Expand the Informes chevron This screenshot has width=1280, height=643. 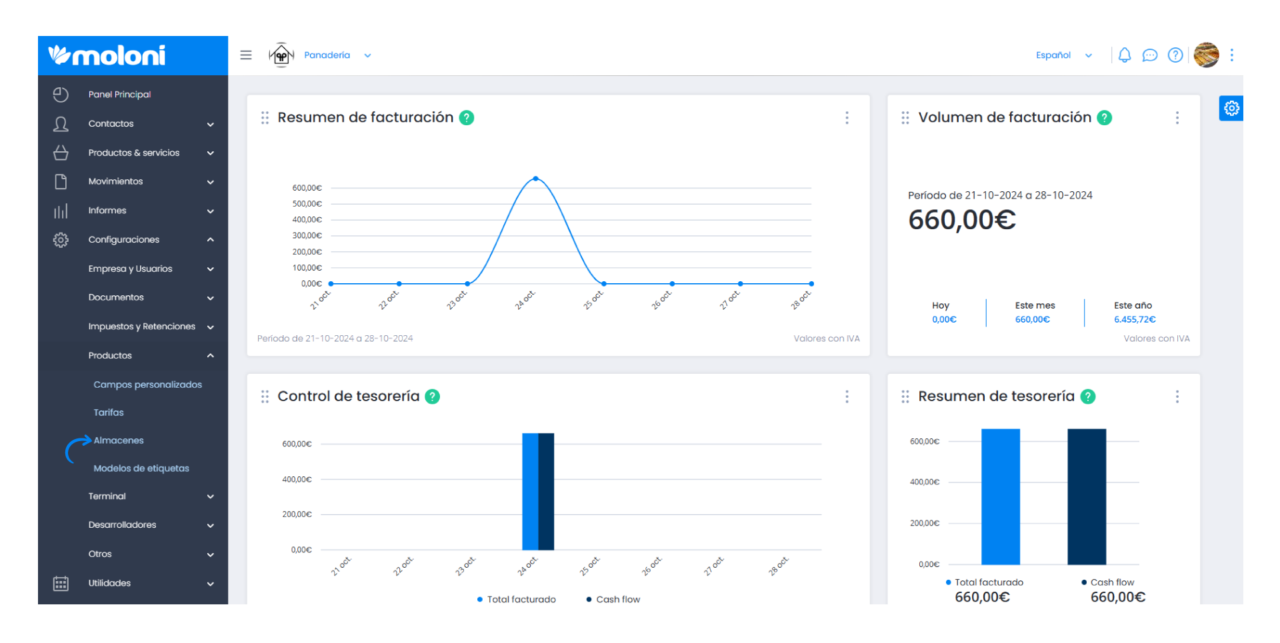coord(211,211)
